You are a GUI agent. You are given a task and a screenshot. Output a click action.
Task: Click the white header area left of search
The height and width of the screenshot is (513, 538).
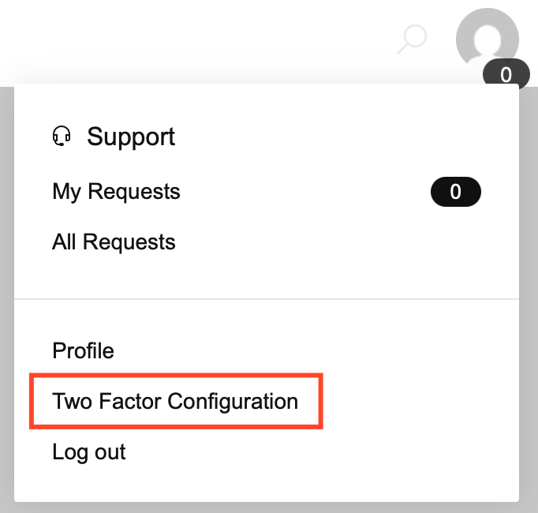[196, 39]
